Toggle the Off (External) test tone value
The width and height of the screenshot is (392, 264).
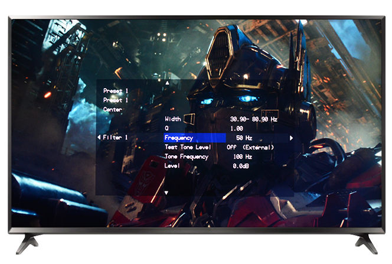pos(250,147)
